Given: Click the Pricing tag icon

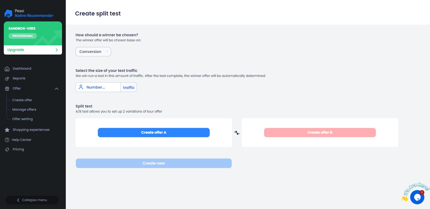Looking at the screenshot, I should (7, 149).
